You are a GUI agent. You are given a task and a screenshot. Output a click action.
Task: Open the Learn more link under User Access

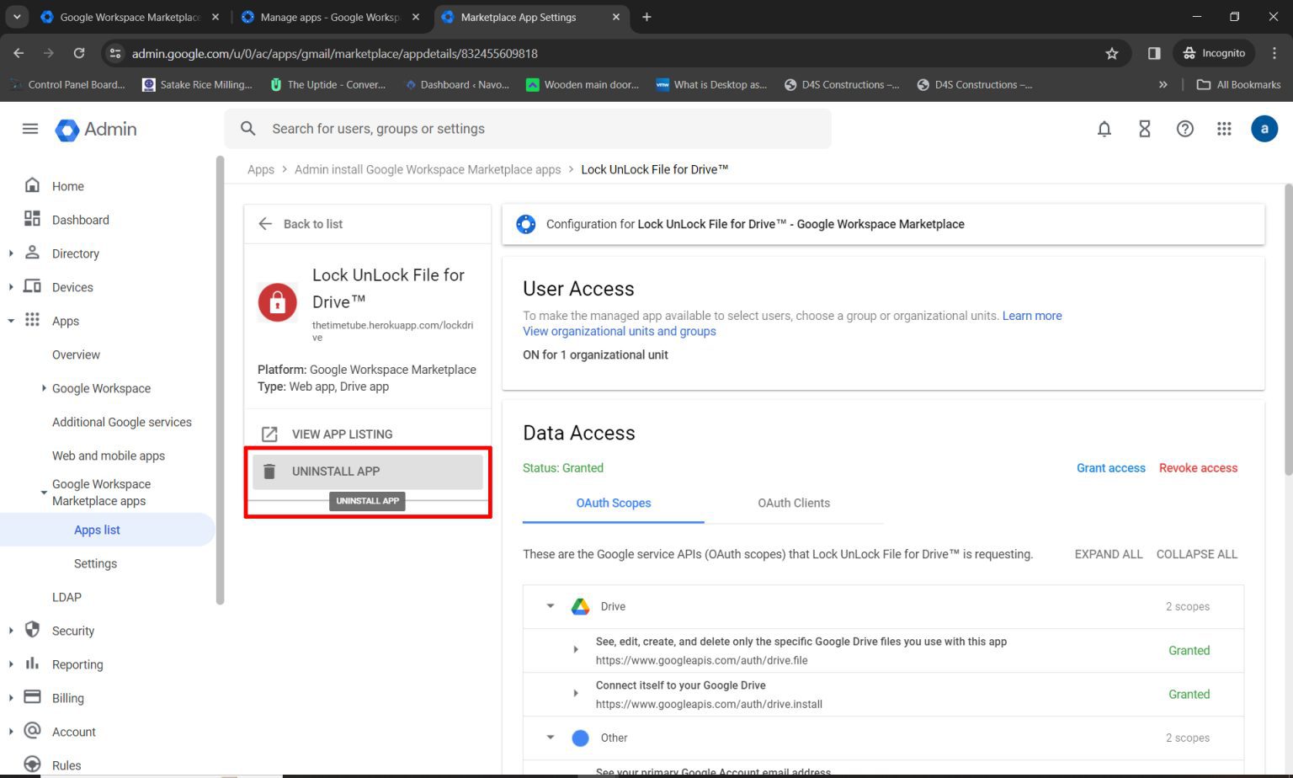point(1032,316)
